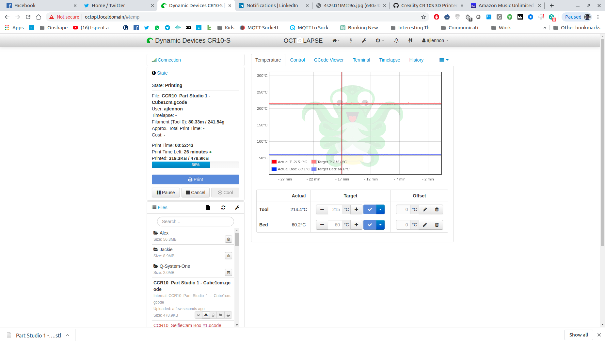The image size is (605, 343).
Task: Go to the History tab
Action: (x=416, y=60)
